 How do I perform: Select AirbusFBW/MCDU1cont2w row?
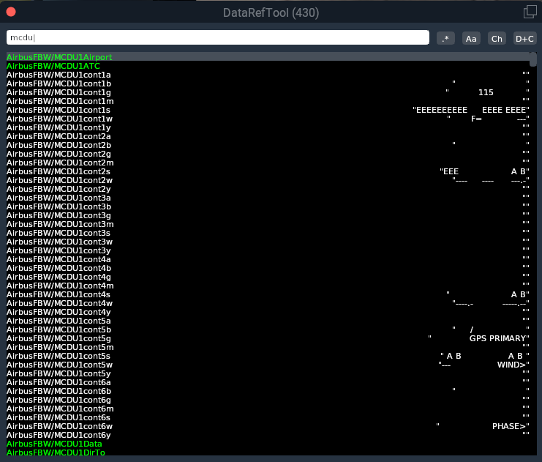(268, 180)
